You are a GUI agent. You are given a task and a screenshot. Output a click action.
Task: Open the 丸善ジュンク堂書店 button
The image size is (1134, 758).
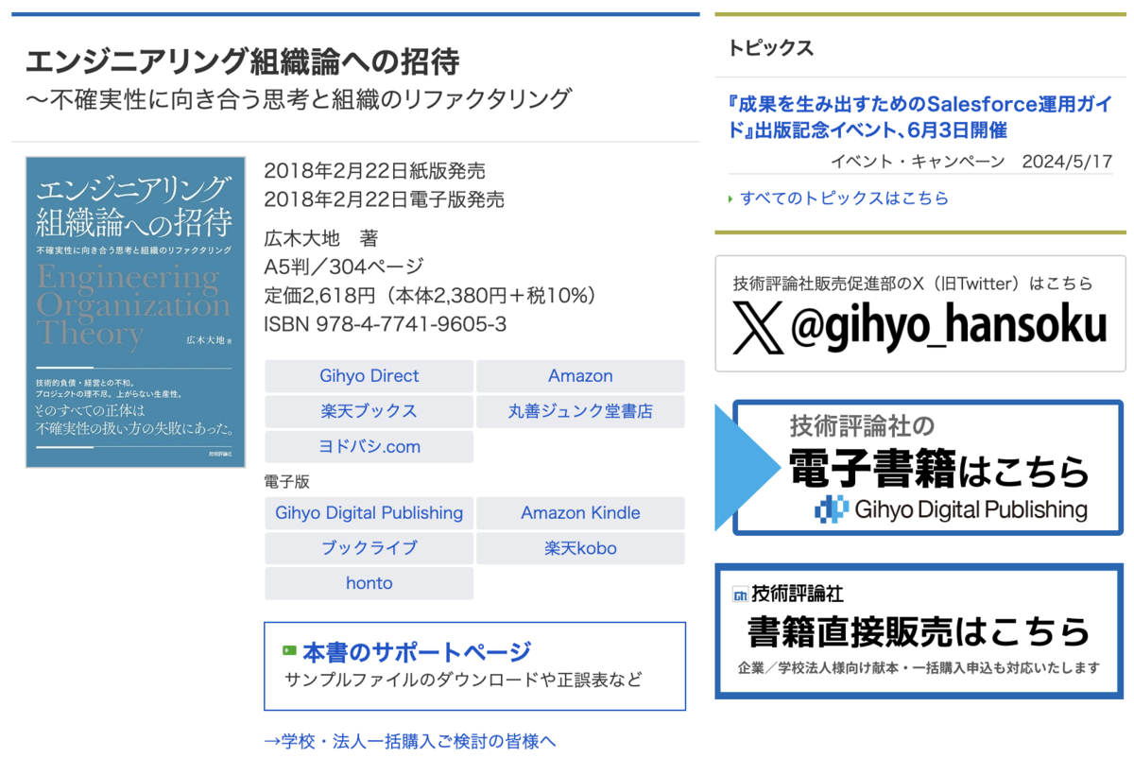coord(580,411)
